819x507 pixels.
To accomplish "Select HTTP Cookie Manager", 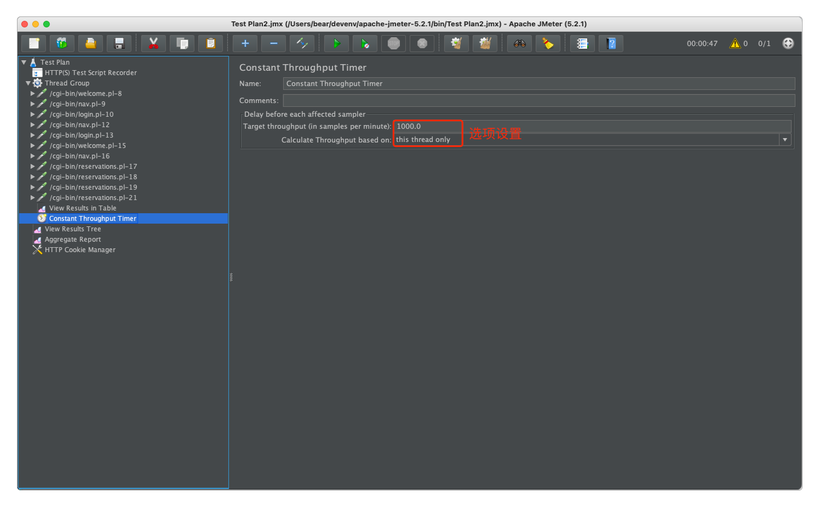I will point(80,250).
